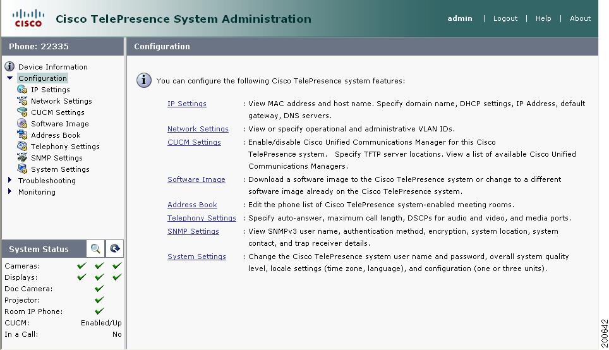Viewport: 609px width, 350px height.
Task: Open CUCM Settings from the sidebar tree
Action: coord(57,112)
